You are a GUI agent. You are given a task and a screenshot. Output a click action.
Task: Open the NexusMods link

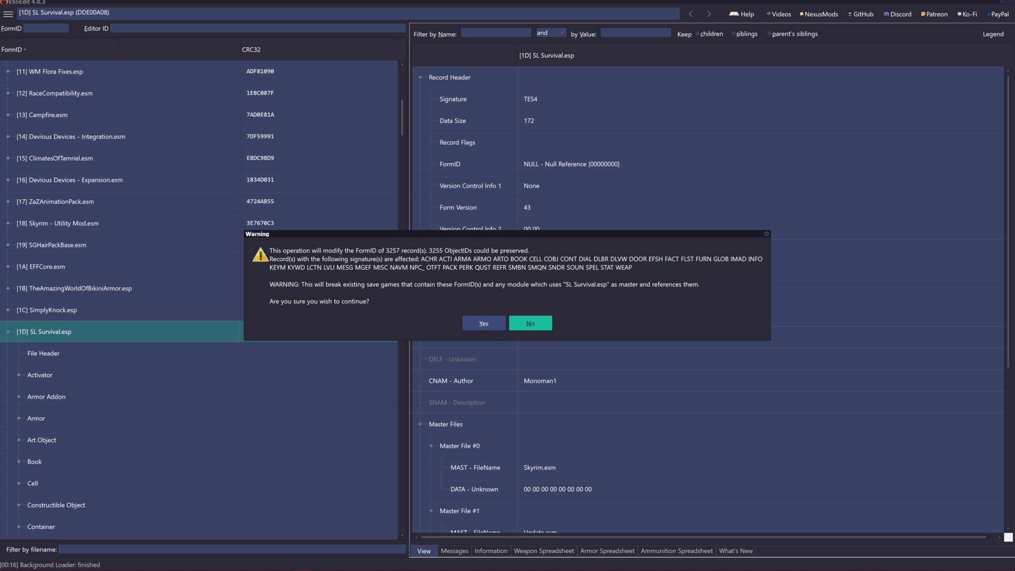(819, 14)
